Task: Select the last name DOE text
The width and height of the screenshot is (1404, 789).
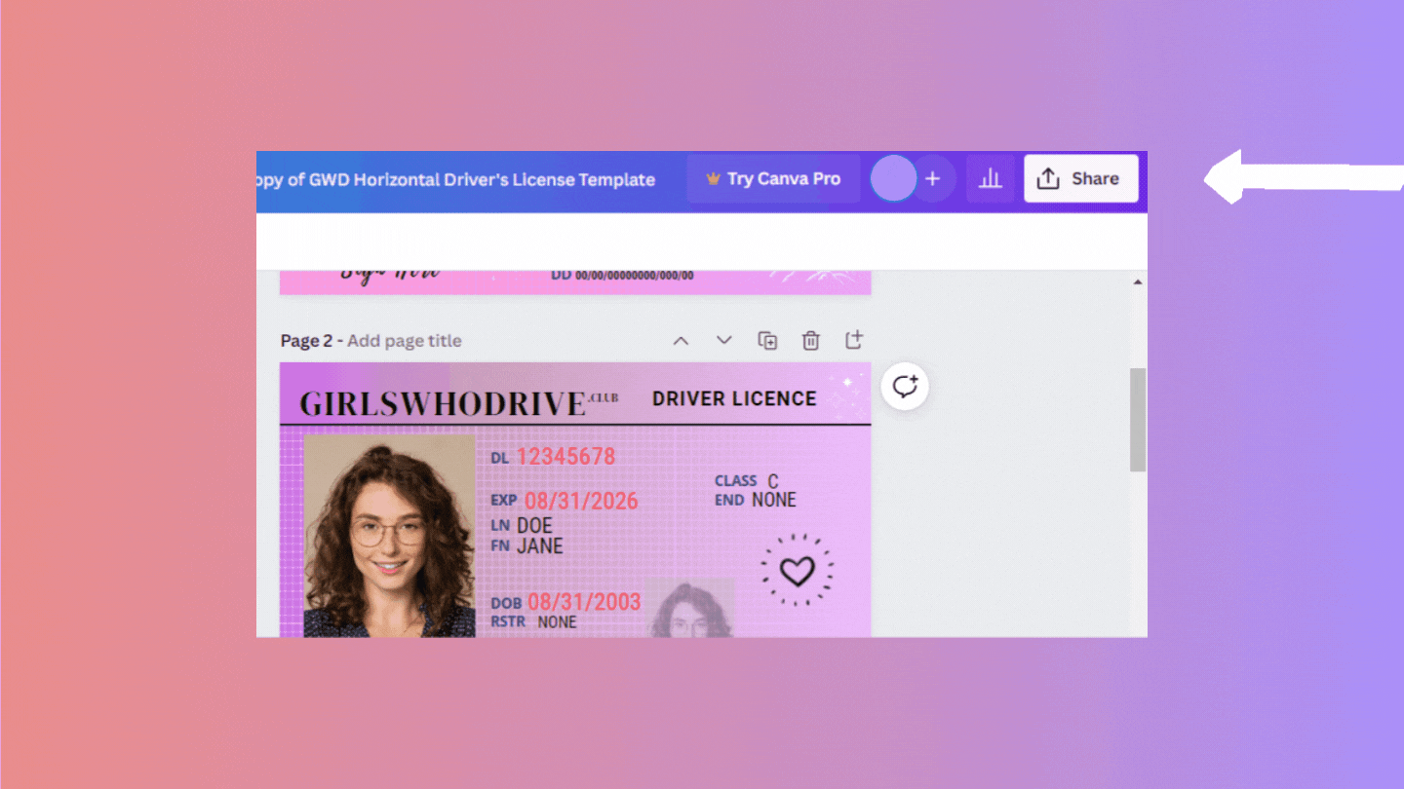Action: (534, 526)
